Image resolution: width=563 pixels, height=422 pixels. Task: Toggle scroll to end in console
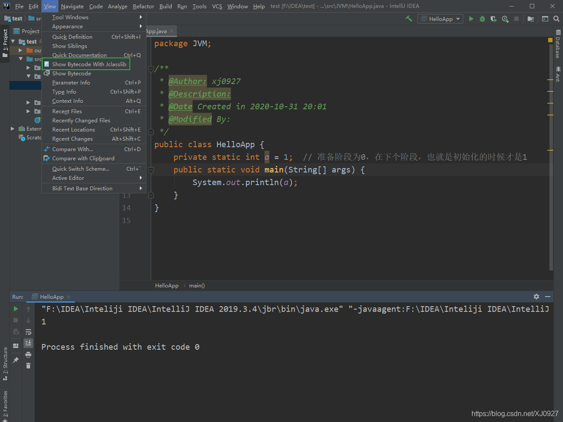28,343
